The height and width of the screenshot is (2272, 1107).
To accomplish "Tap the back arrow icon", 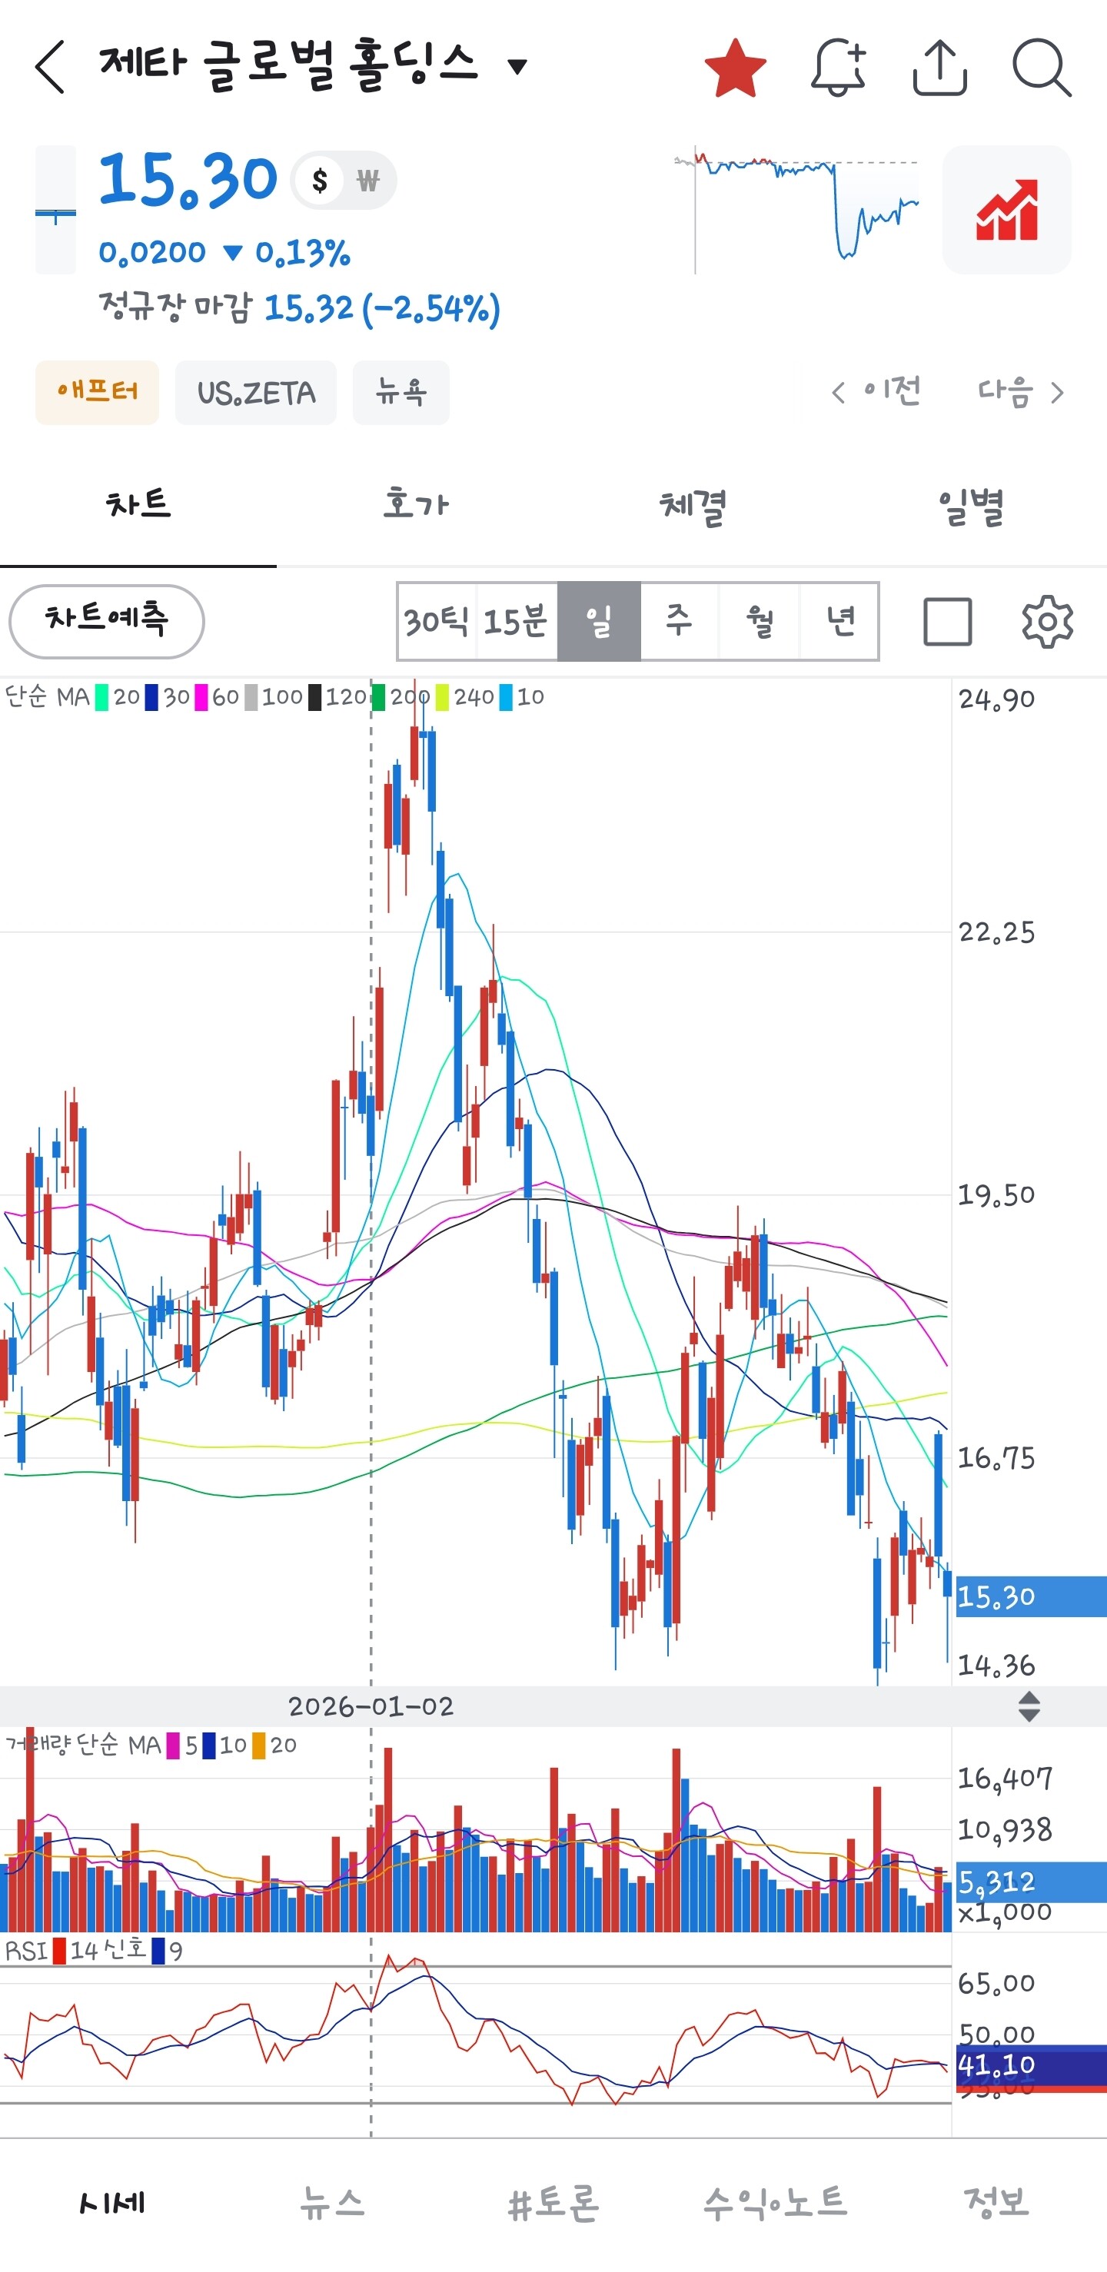I will 50,67.
